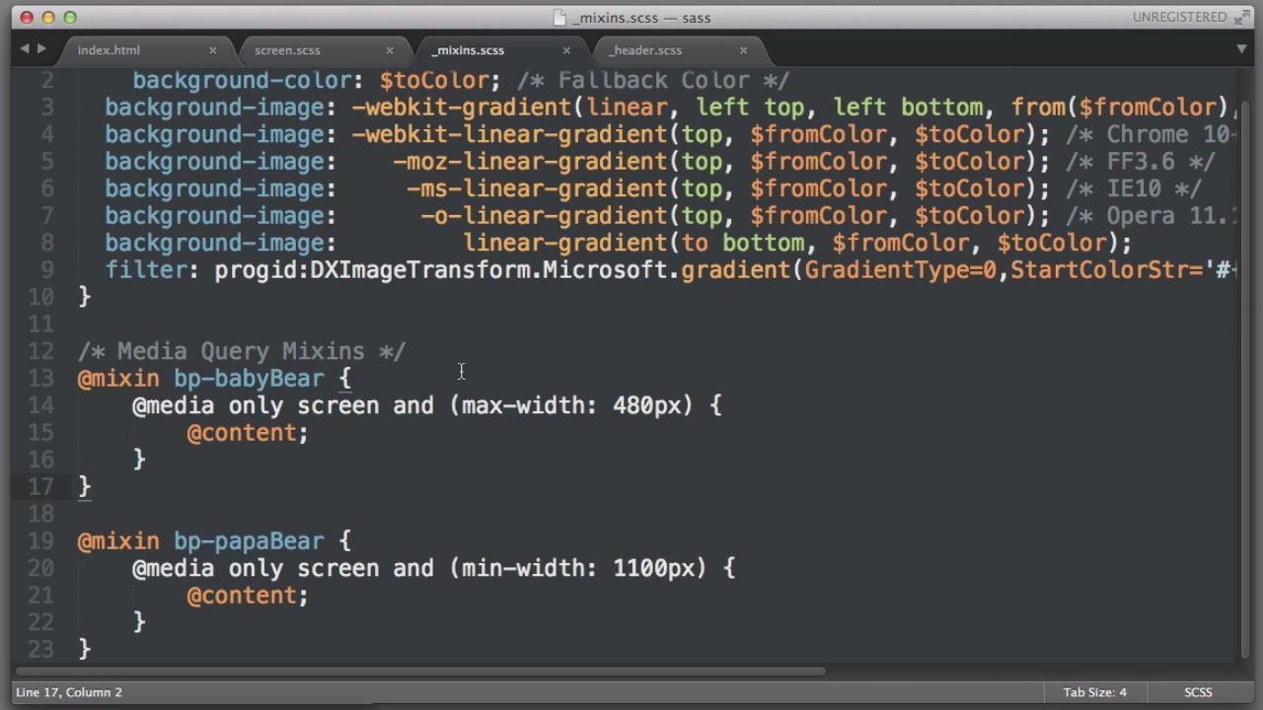The height and width of the screenshot is (710, 1263).
Task: Click the filter property on line 9
Action: [146, 270]
